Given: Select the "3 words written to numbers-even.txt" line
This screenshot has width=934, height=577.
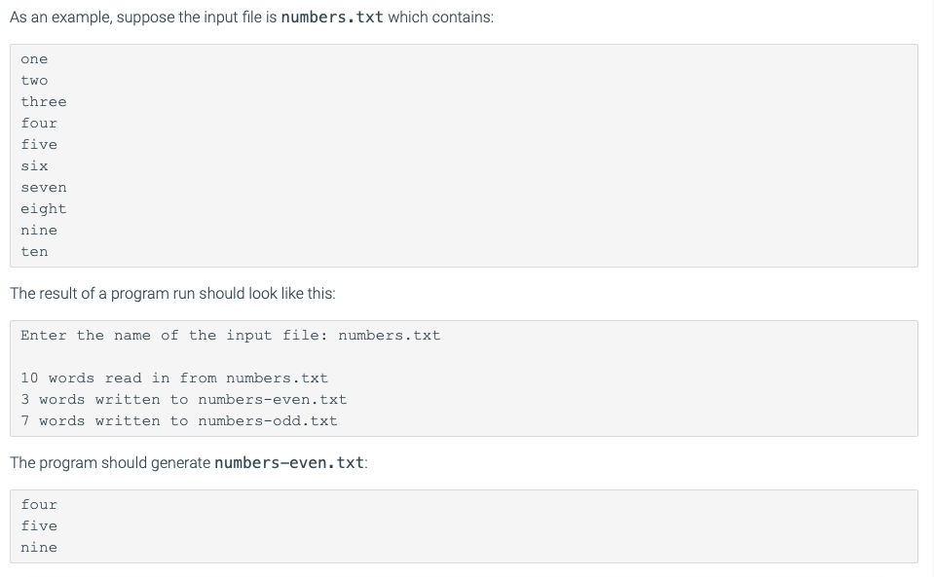Looking at the screenshot, I should [183, 400].
